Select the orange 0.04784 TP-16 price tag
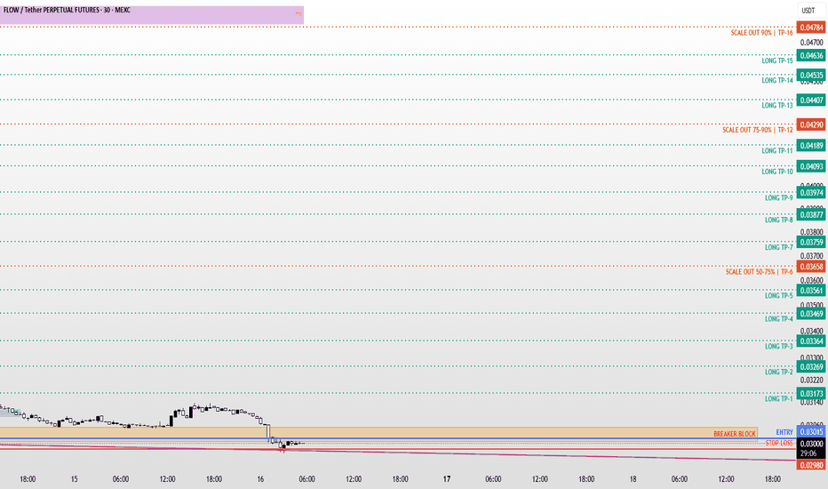The image size is (828, 489). (x=811, y=28)
